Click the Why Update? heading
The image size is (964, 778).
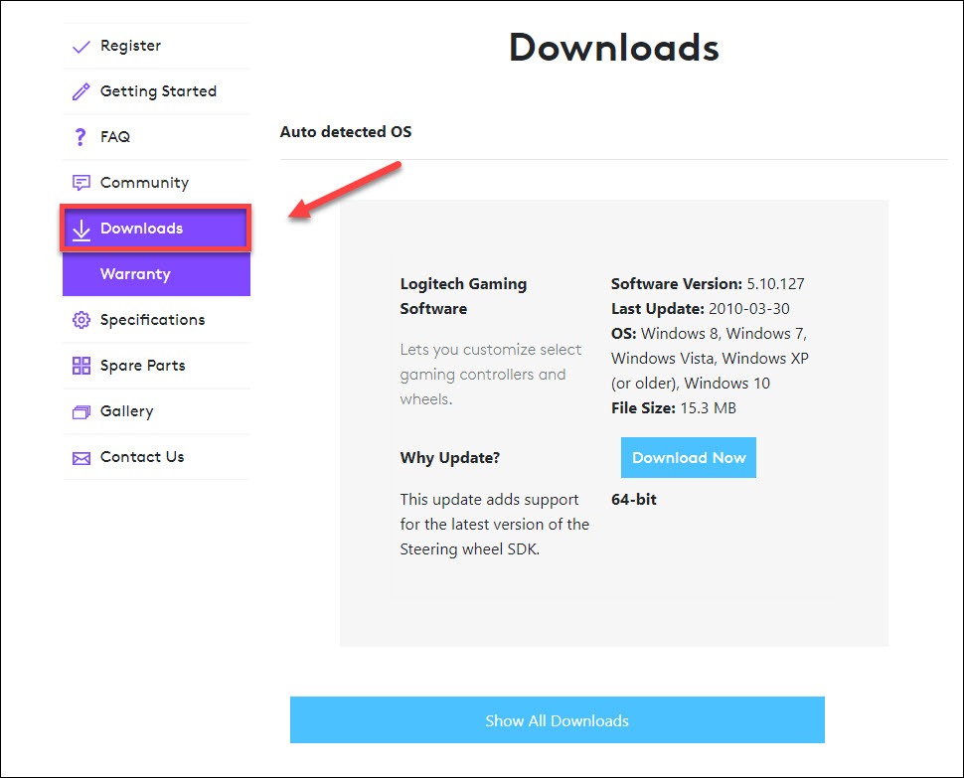pos(450,458)
